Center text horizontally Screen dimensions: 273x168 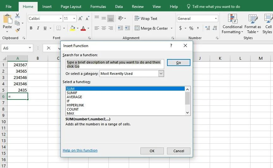(x=104, y=28)
